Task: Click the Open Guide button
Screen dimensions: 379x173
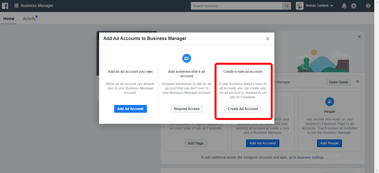Action: (339, 82)
